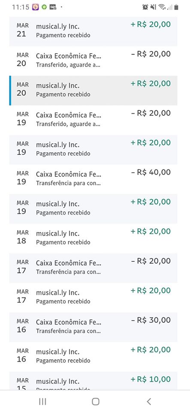Image resolution: width=190 pixels, height=412 pixels.
Task: Tap the Android home button icon
Action: 96,401
